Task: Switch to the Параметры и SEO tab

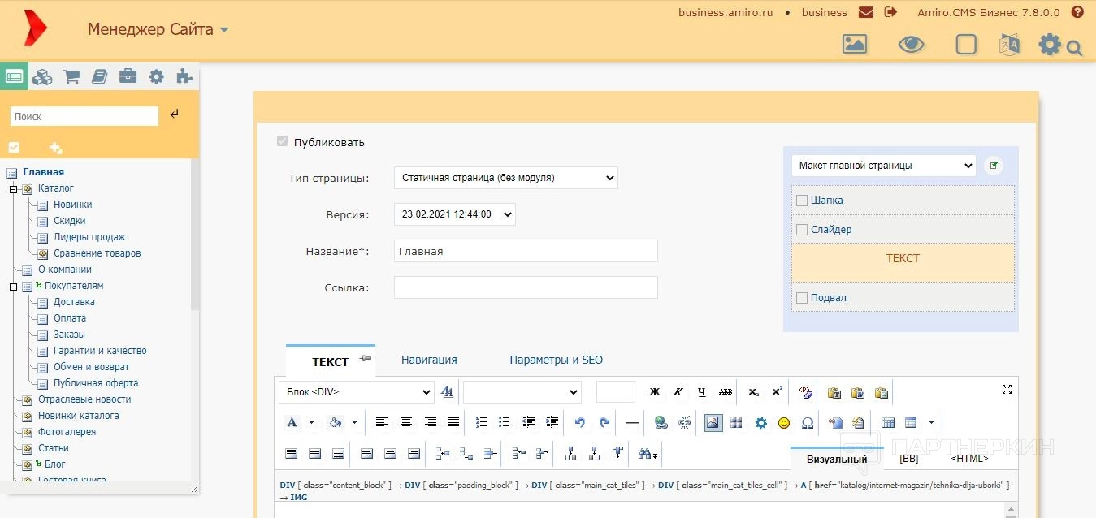Action: tap(556, 360)
